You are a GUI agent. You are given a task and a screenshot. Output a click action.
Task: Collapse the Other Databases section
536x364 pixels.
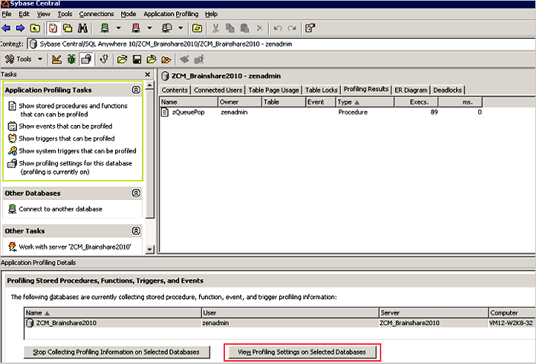coord(136,193)
